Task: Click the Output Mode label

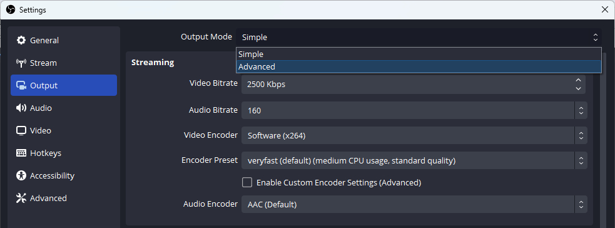Action: [206, 37]
